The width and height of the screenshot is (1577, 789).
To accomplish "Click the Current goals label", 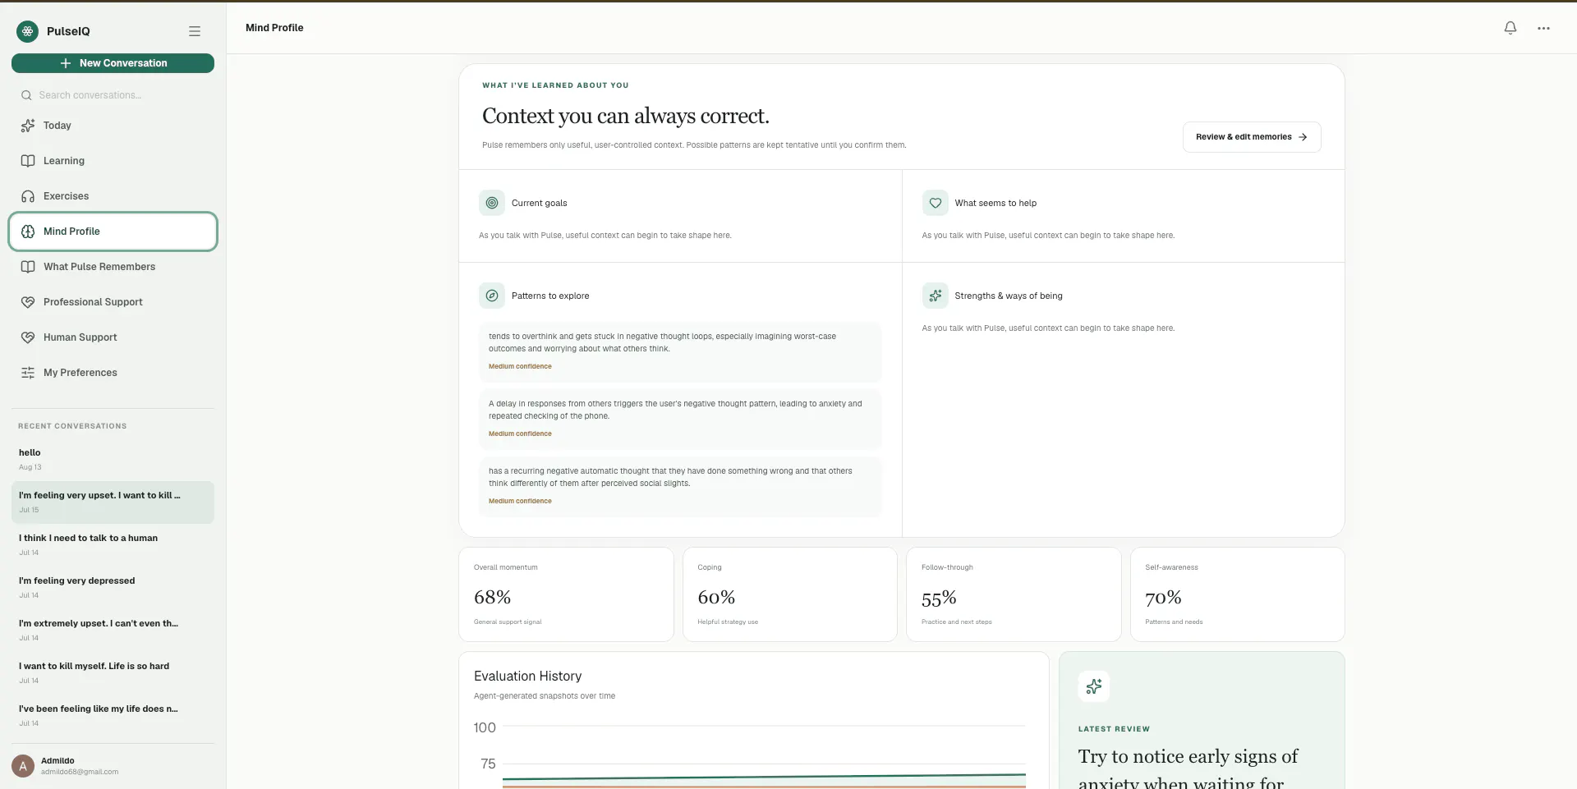I will point(539,203).
